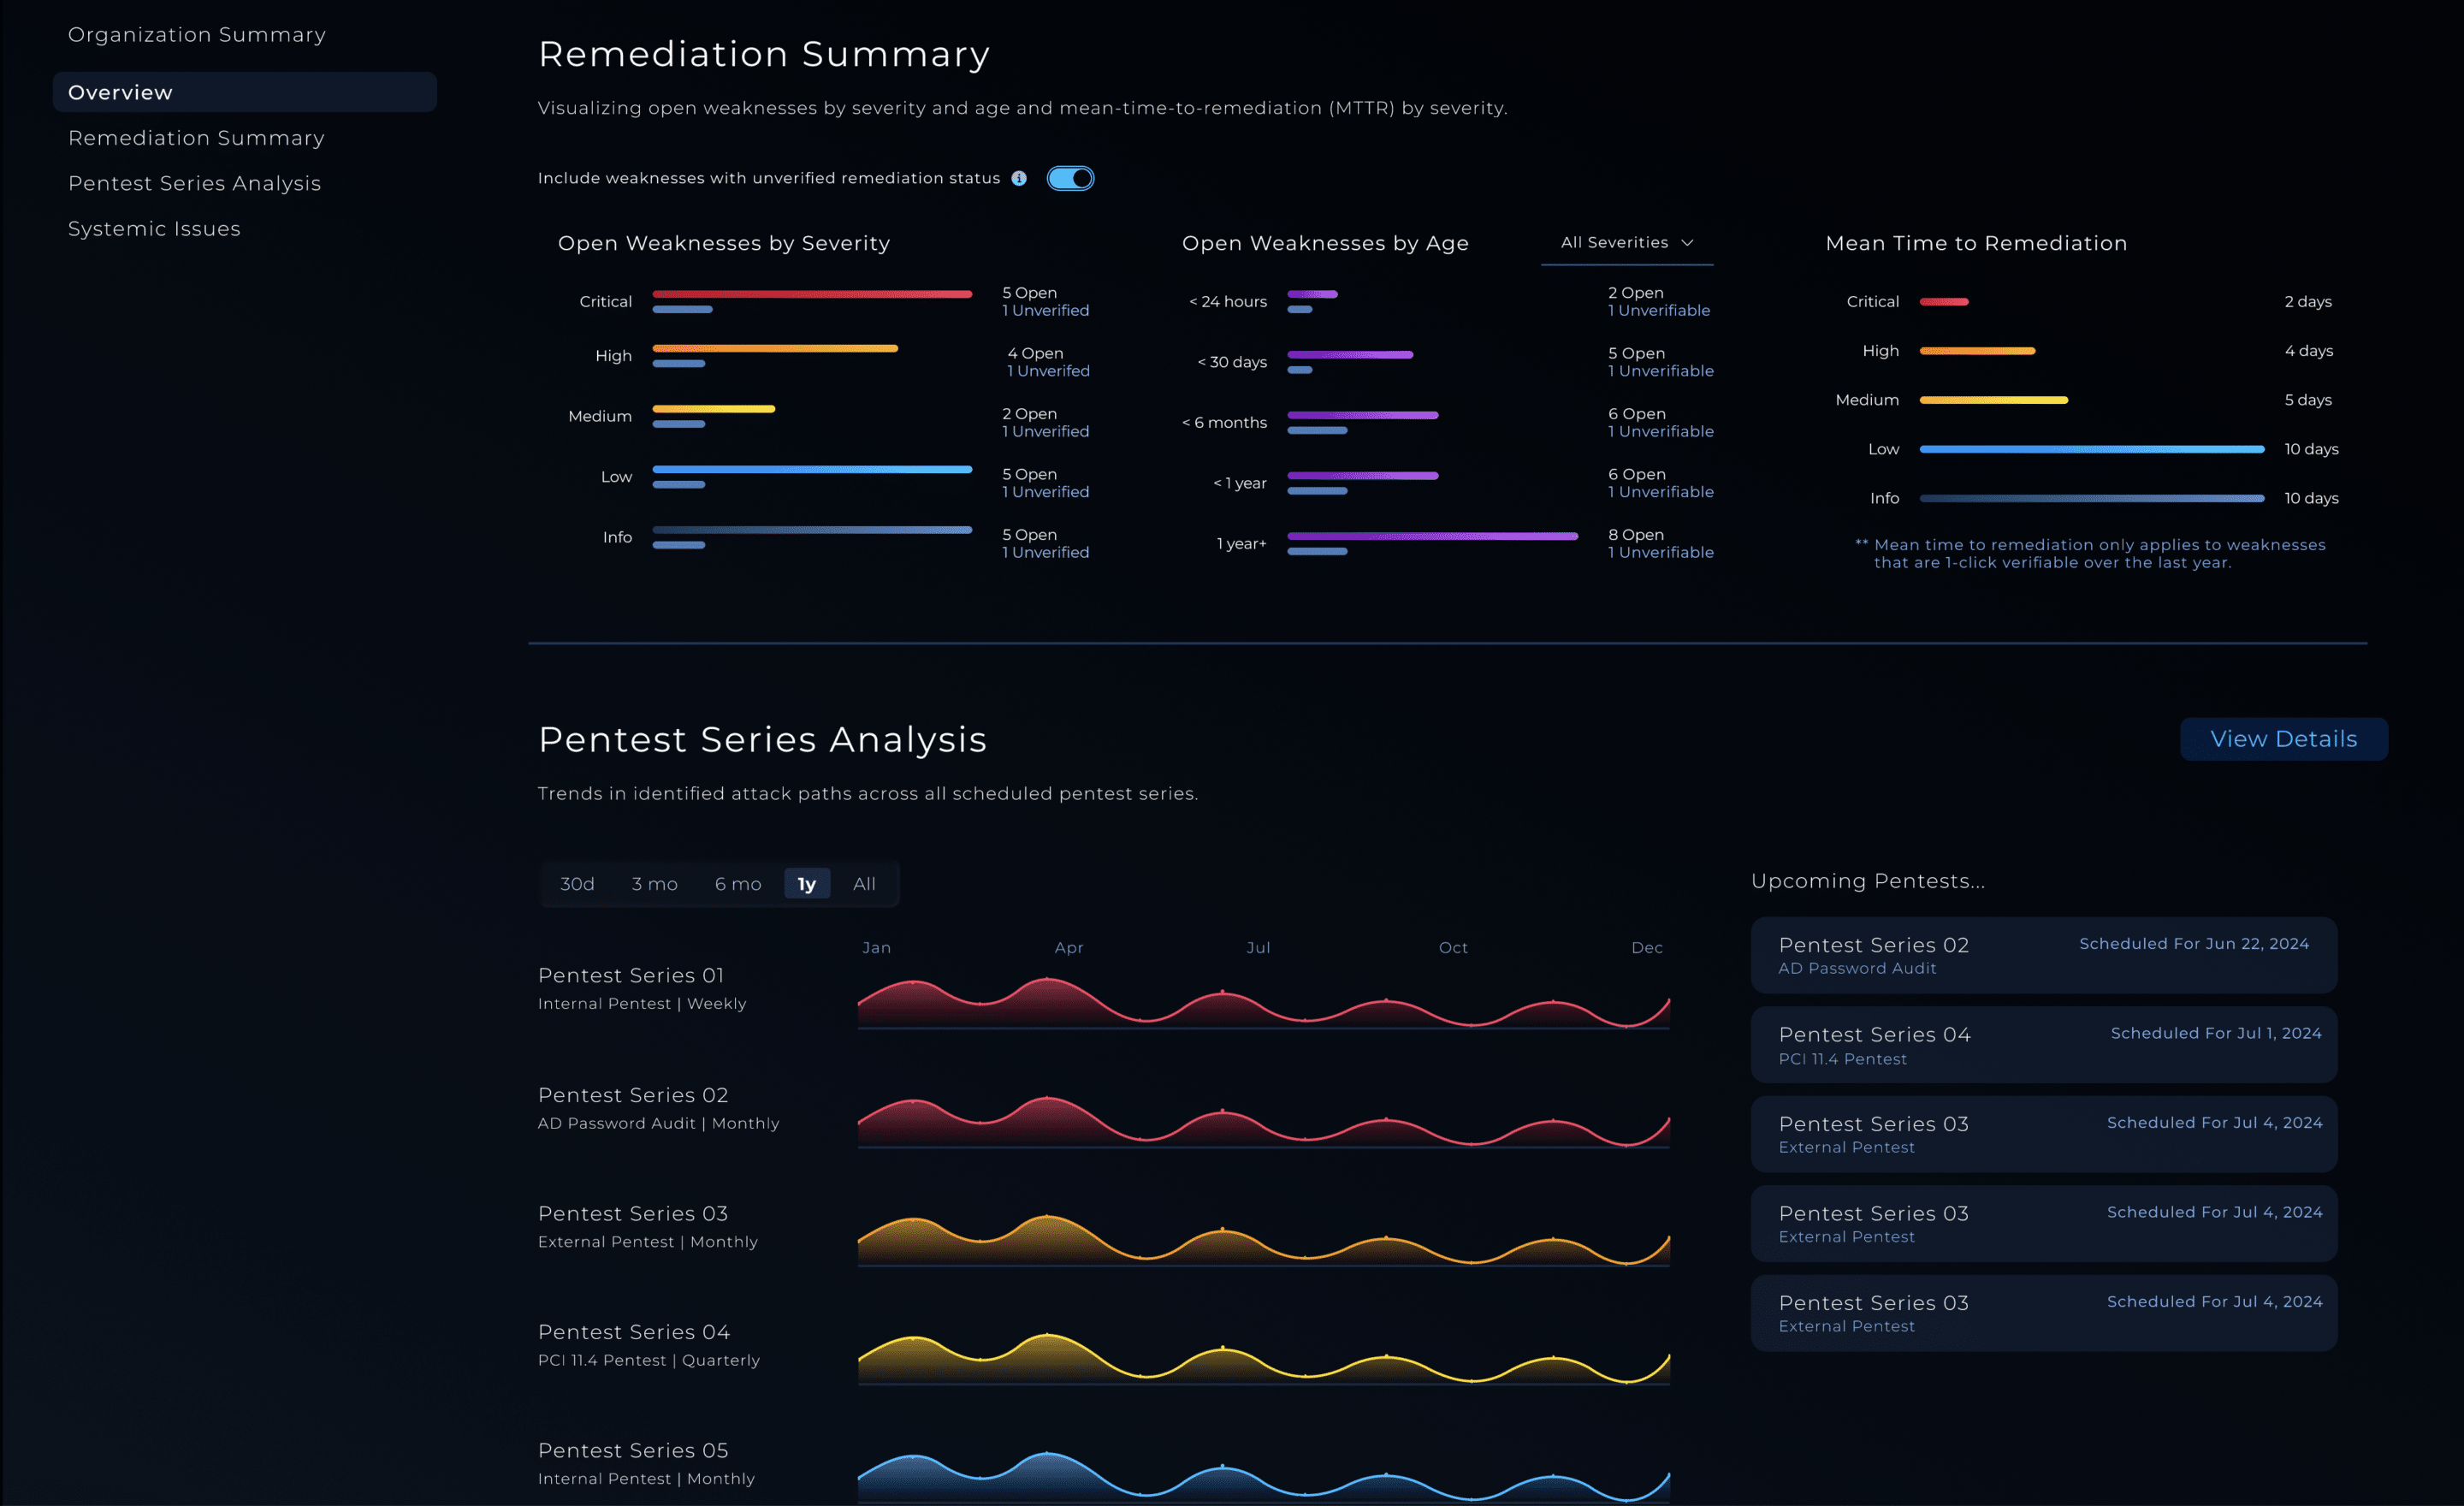Select the 1y time range tab
2464x1506 pixels.
pos(804,883)
